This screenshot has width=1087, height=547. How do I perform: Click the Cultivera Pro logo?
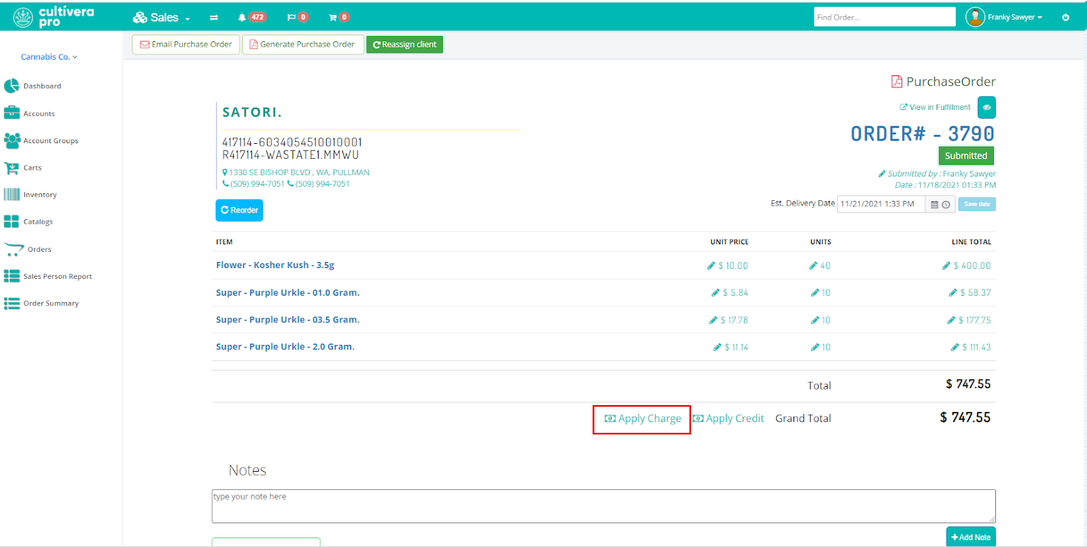point(54,17)
